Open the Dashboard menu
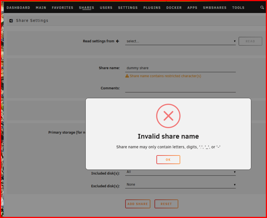 (18, 8)
